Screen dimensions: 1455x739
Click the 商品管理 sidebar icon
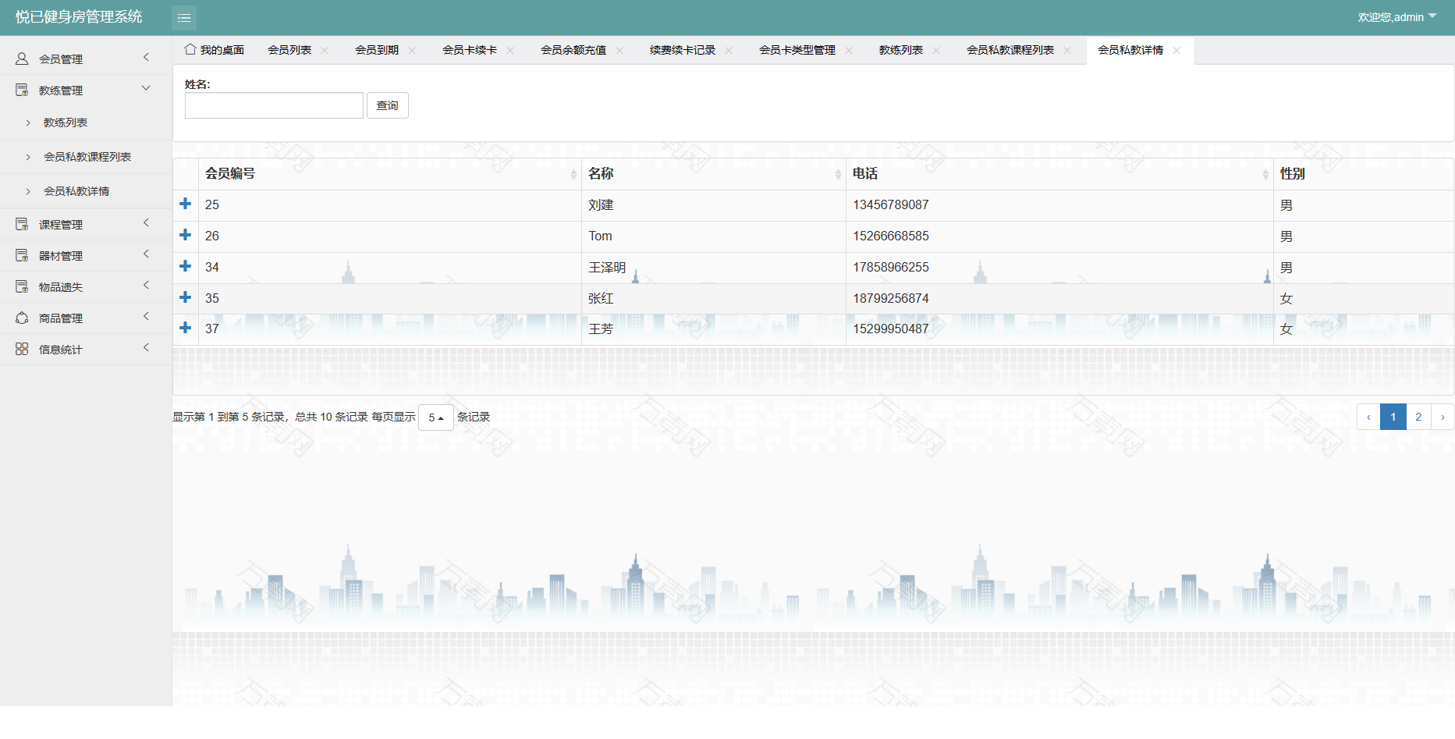click(x=22, y=318)
